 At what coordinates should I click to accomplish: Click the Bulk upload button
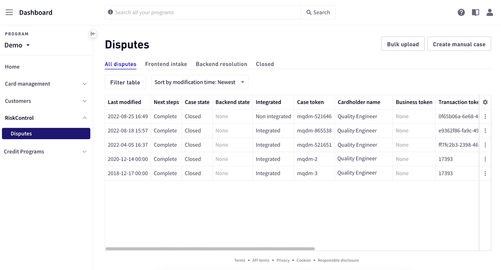(x=403, y=43)
